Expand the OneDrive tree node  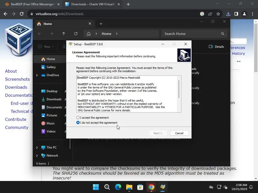coord(37,75)
